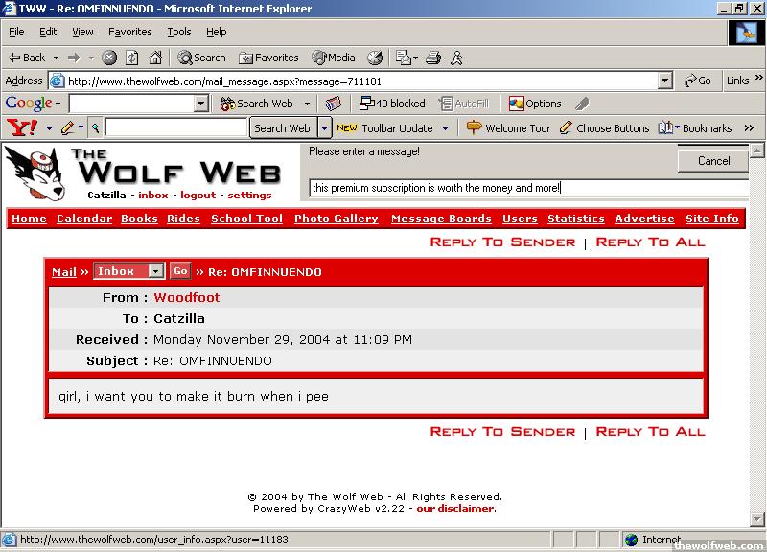
Task: Click the premium subscription message text field
Action: pyautogui.click(x=527, y=188)
